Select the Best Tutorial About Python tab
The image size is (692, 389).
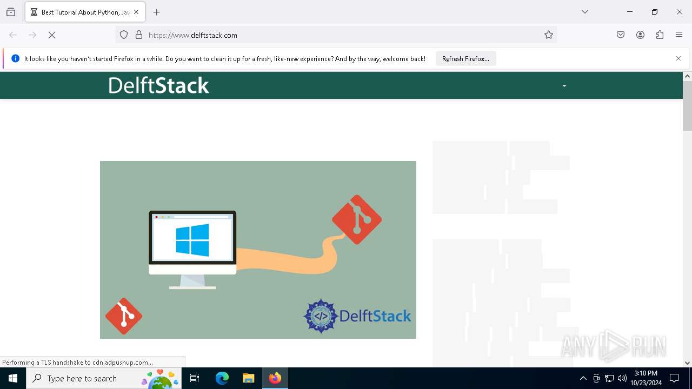tap(85, 12)
